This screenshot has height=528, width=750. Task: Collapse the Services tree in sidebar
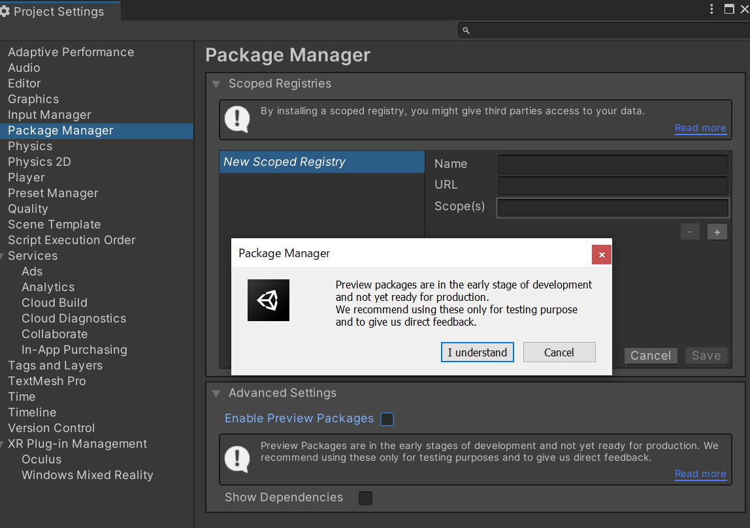3,256
